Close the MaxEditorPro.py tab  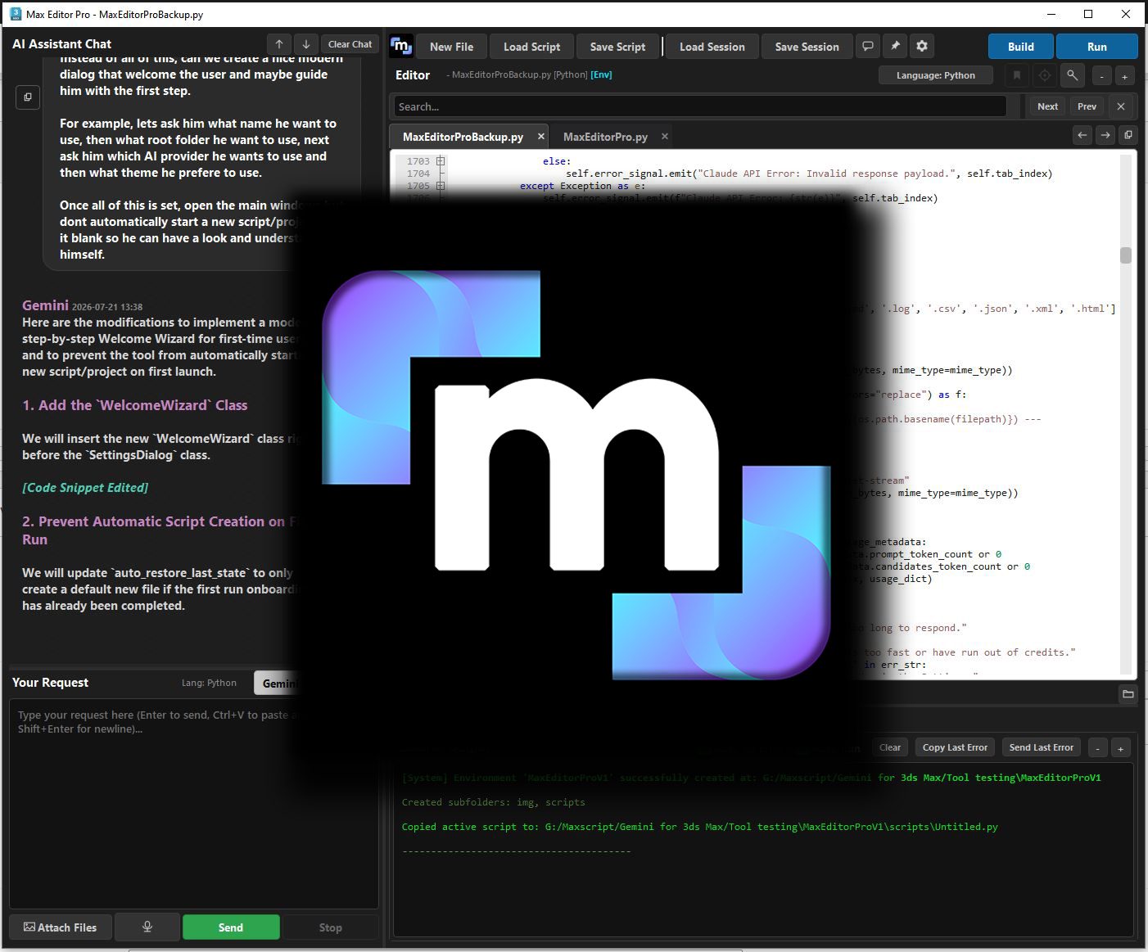click(665, 137)
